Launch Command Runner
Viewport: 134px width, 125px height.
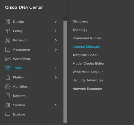(87, 38)
